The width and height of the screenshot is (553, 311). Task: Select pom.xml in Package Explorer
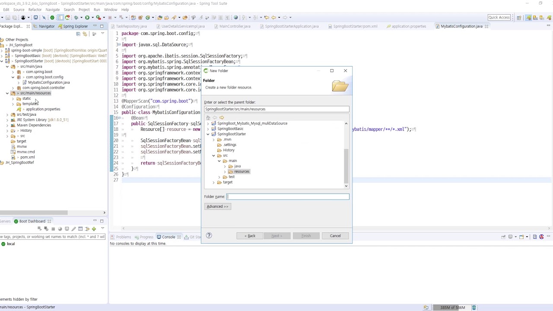tap(27, 157)
